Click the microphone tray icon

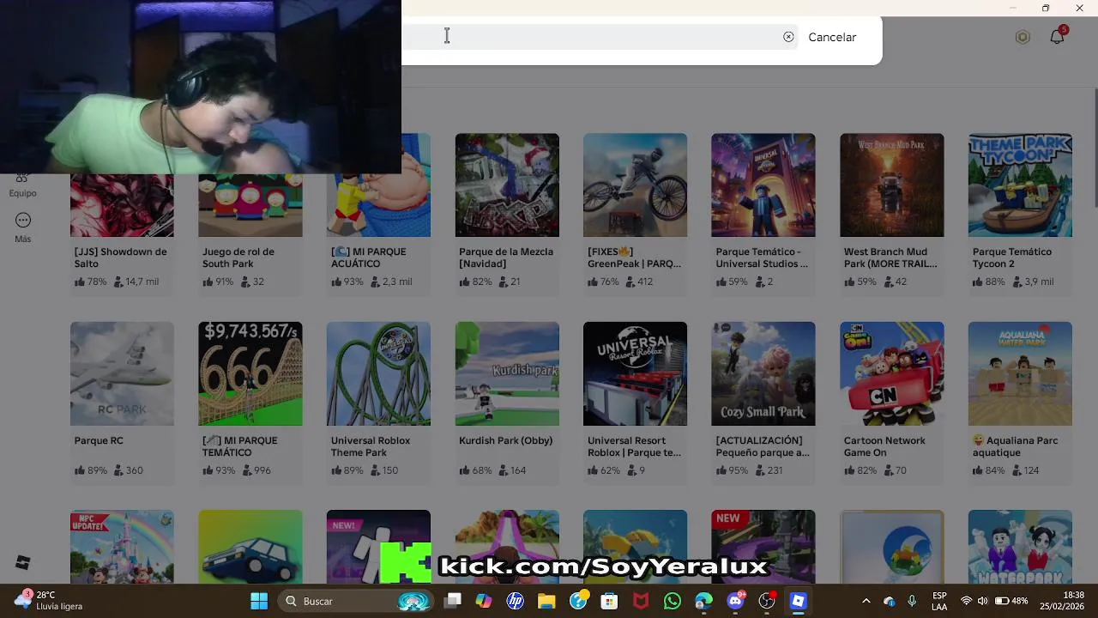pos(912,601)
